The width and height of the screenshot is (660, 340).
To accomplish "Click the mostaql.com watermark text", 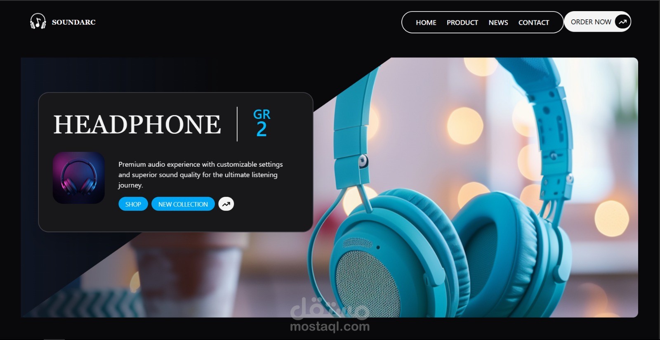I will click(330, 327).
